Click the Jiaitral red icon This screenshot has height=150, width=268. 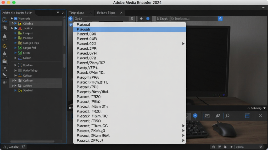coord(20,28)
